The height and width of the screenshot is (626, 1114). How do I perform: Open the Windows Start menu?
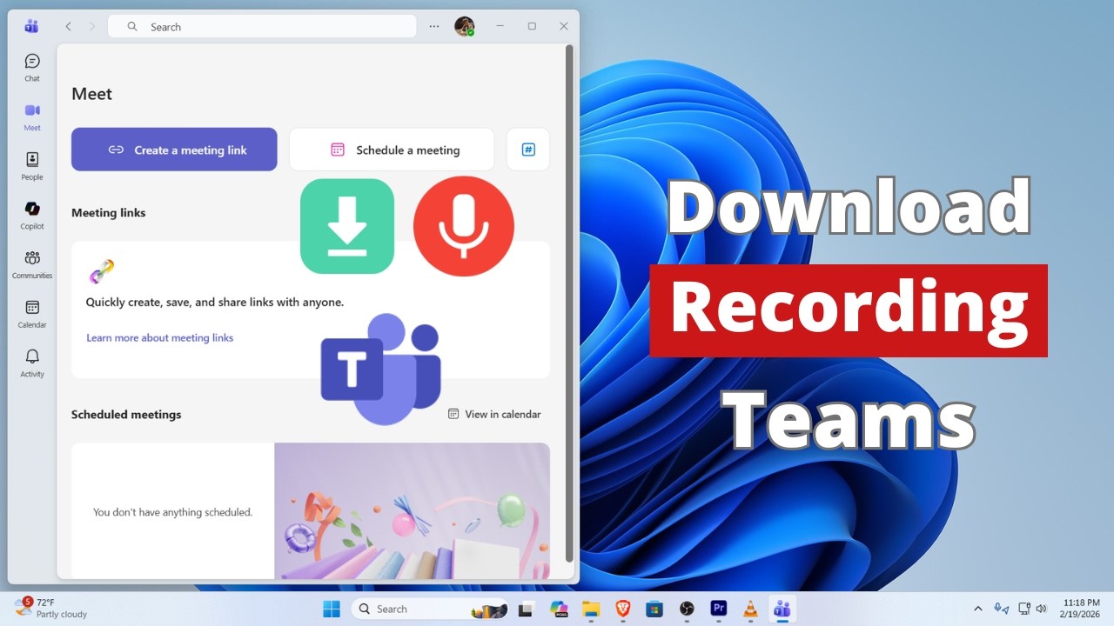tap(332, 609)
